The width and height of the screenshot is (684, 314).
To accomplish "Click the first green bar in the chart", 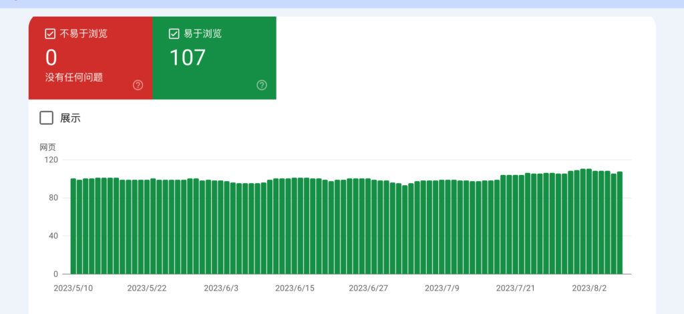I will pos(73,226).
